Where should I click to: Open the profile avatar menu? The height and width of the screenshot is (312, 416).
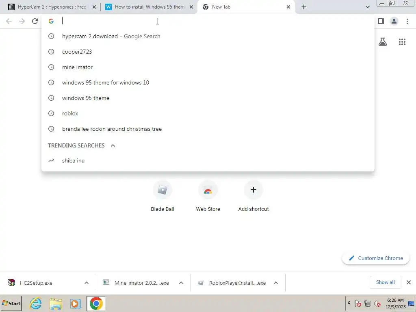click(x=394, y=21)
